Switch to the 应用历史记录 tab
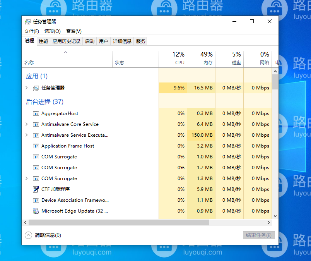This screenshot has width=311, height=261. tap(67, 41)
